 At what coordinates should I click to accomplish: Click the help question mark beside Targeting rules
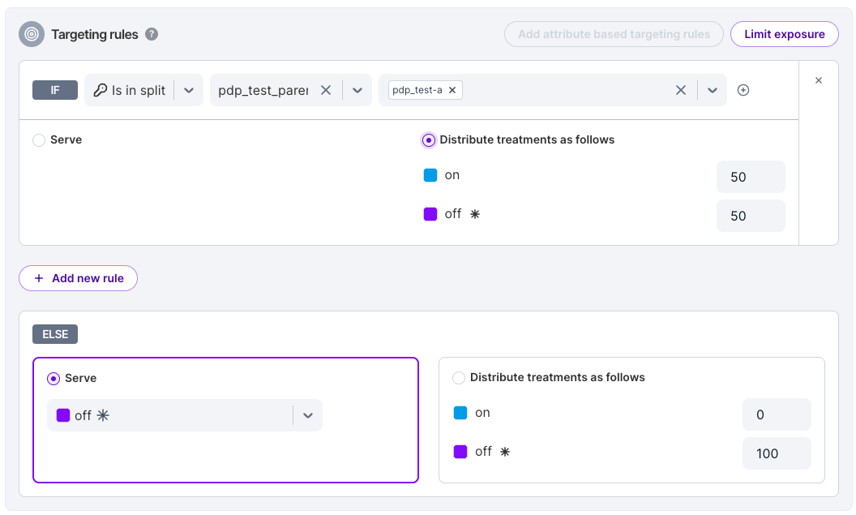(x=152, y=34)
